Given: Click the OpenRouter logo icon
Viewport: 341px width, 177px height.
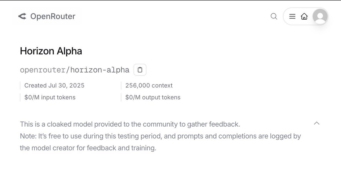Looking at the screenshot, I should pyautogui.click(x=22, y=16).
